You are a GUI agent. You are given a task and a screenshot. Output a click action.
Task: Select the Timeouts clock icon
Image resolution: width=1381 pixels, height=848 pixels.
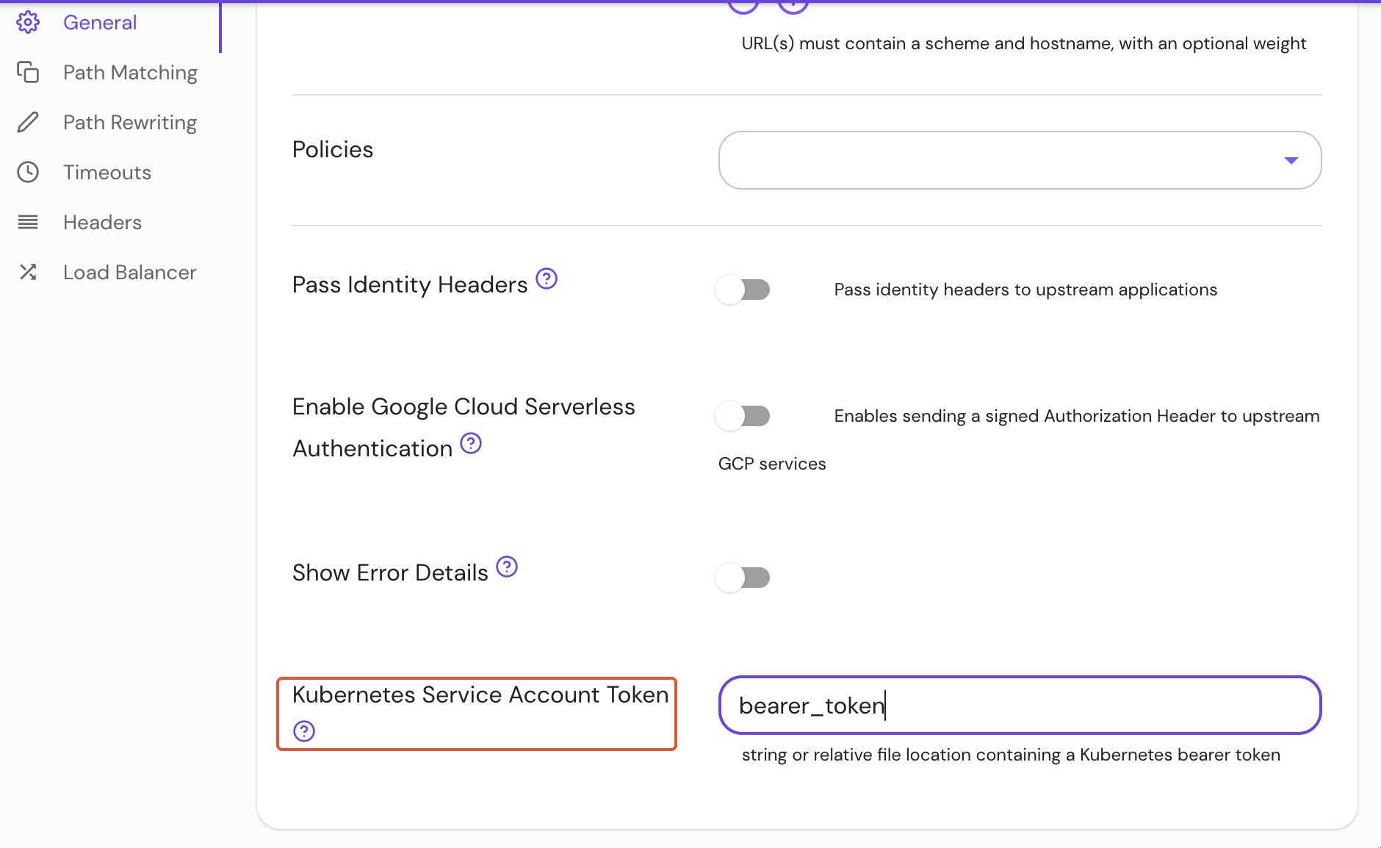click(x=28, y=172)
